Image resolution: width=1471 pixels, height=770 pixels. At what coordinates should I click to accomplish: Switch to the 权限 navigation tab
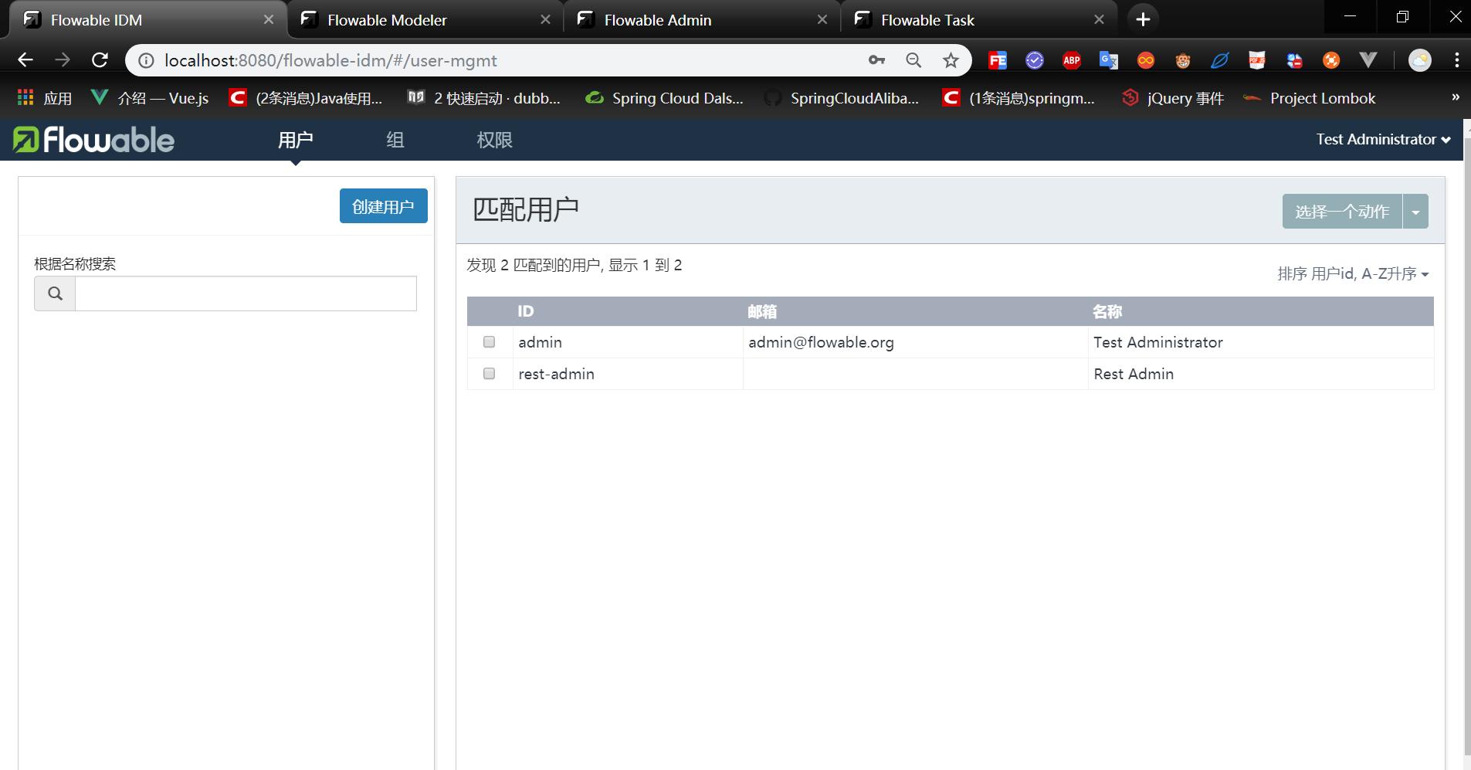(x=495, y=140)
